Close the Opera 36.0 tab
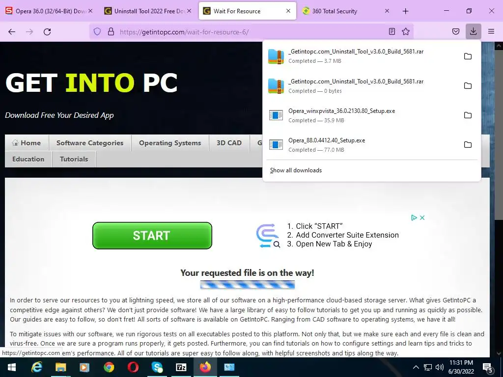 (x=90, y=11)
